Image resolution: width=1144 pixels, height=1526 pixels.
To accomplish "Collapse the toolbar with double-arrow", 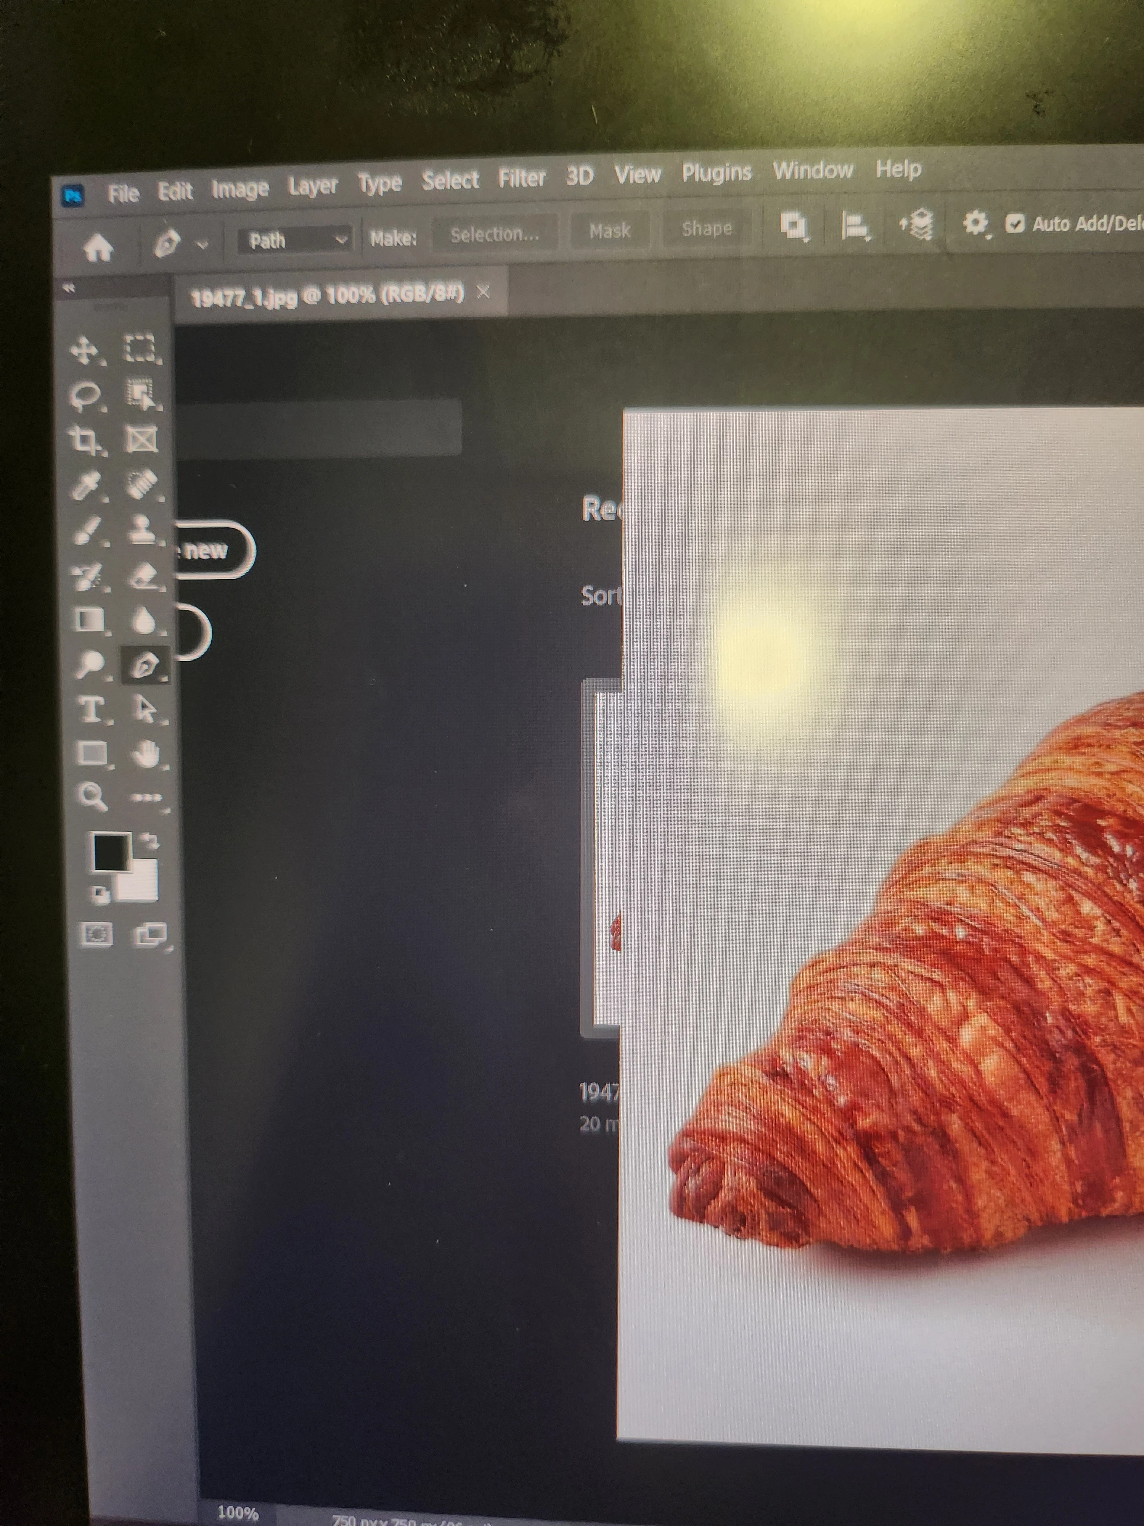I will [68, 288].
